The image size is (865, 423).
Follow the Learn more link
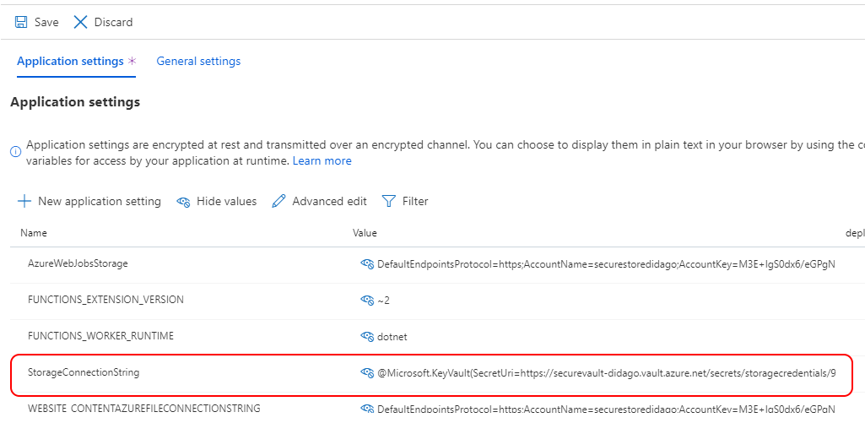322,160
